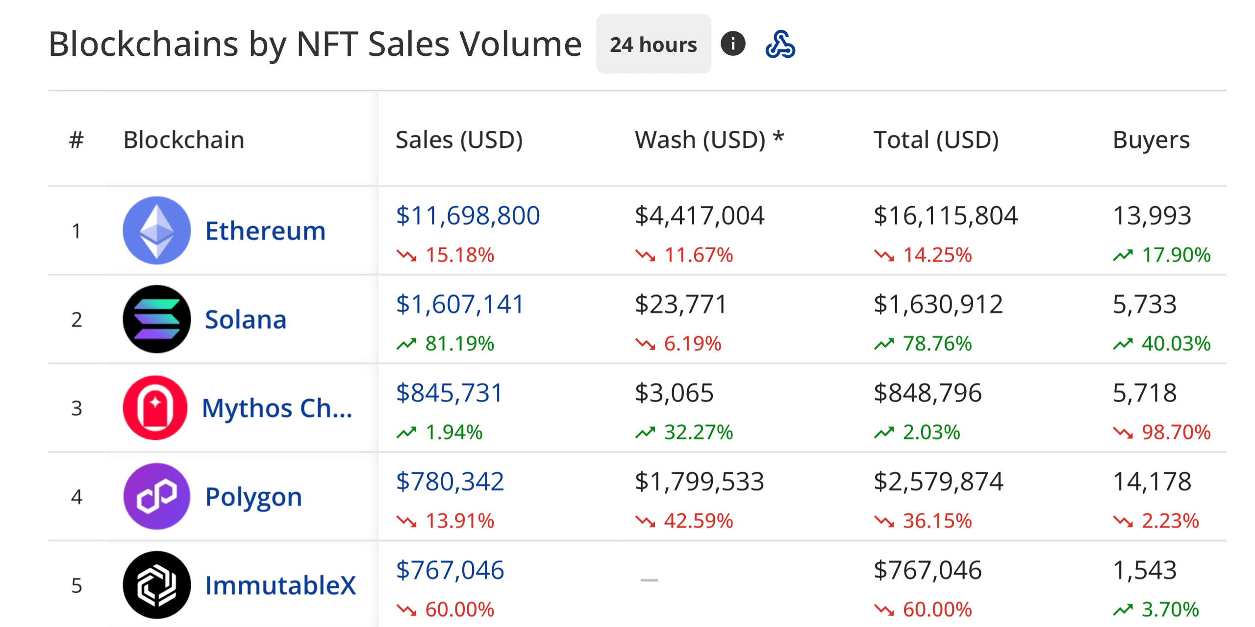
Task: Open the Solana blockchain link
Action: coord(246,319)
